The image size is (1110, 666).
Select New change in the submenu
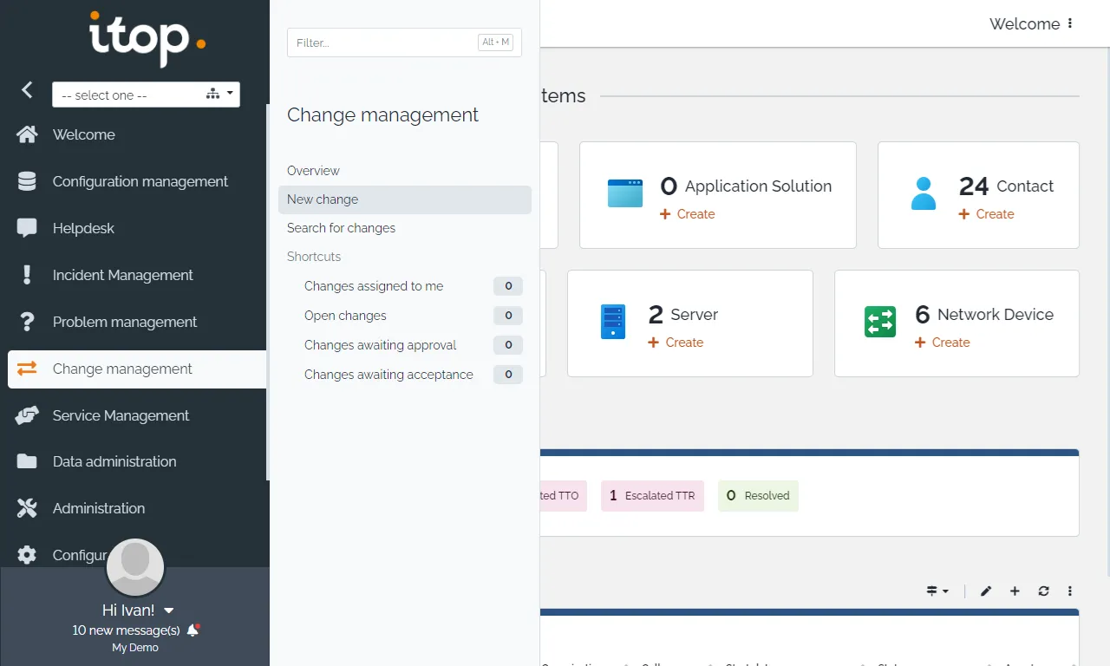[x=405, y=199]
